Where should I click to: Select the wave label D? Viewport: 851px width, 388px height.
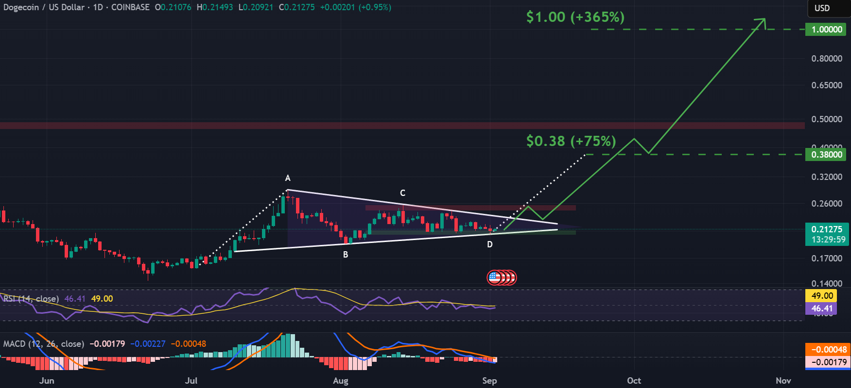point(490,244)
